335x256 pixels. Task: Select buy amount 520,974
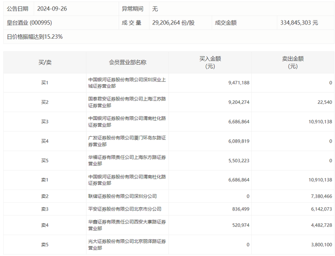(x=241, y=225)
